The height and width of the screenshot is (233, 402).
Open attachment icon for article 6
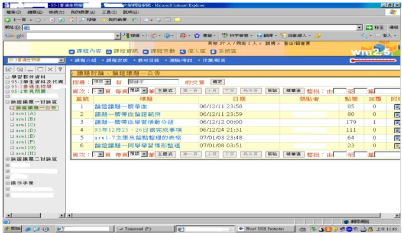pos(397,146)
